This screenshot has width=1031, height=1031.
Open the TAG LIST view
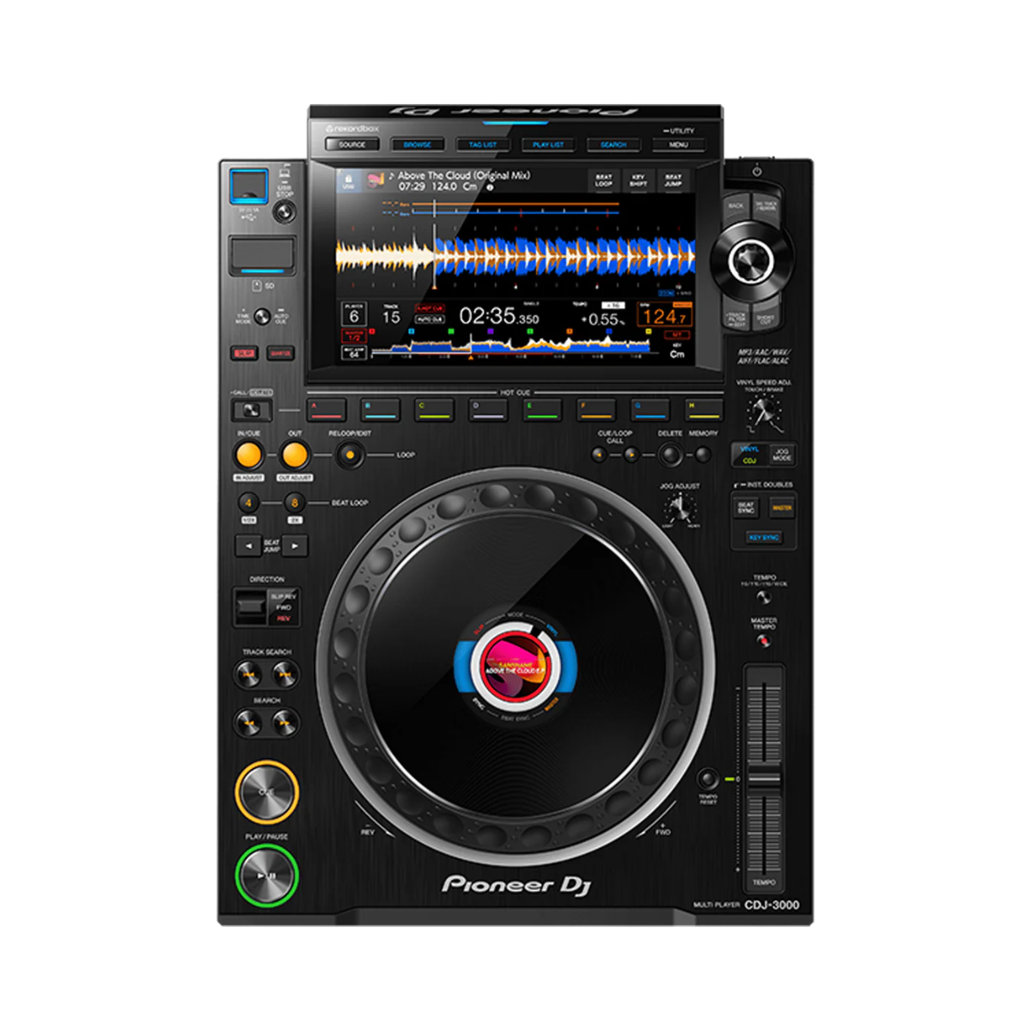(x=483, y=144)
